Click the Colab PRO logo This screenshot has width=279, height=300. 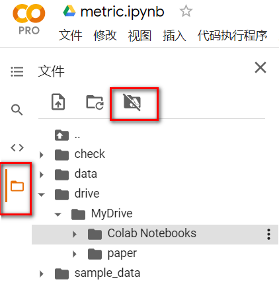[29, 19]
